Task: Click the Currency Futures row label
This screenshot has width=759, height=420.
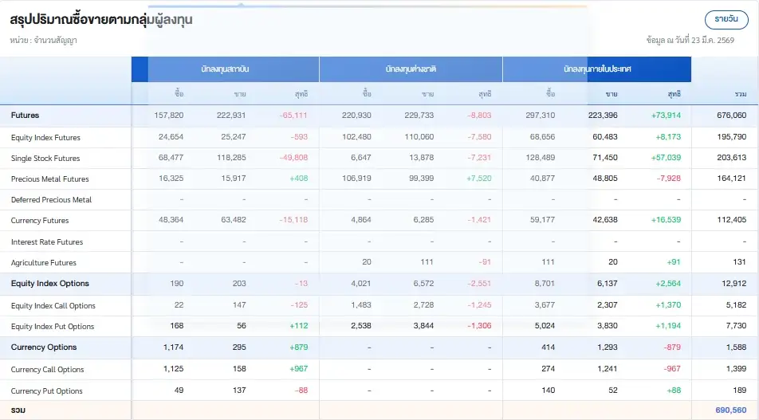Action: 40,221
